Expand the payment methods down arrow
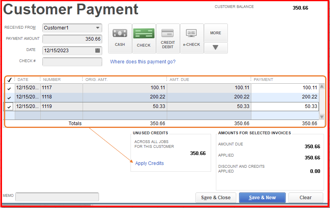 [216, 48]
